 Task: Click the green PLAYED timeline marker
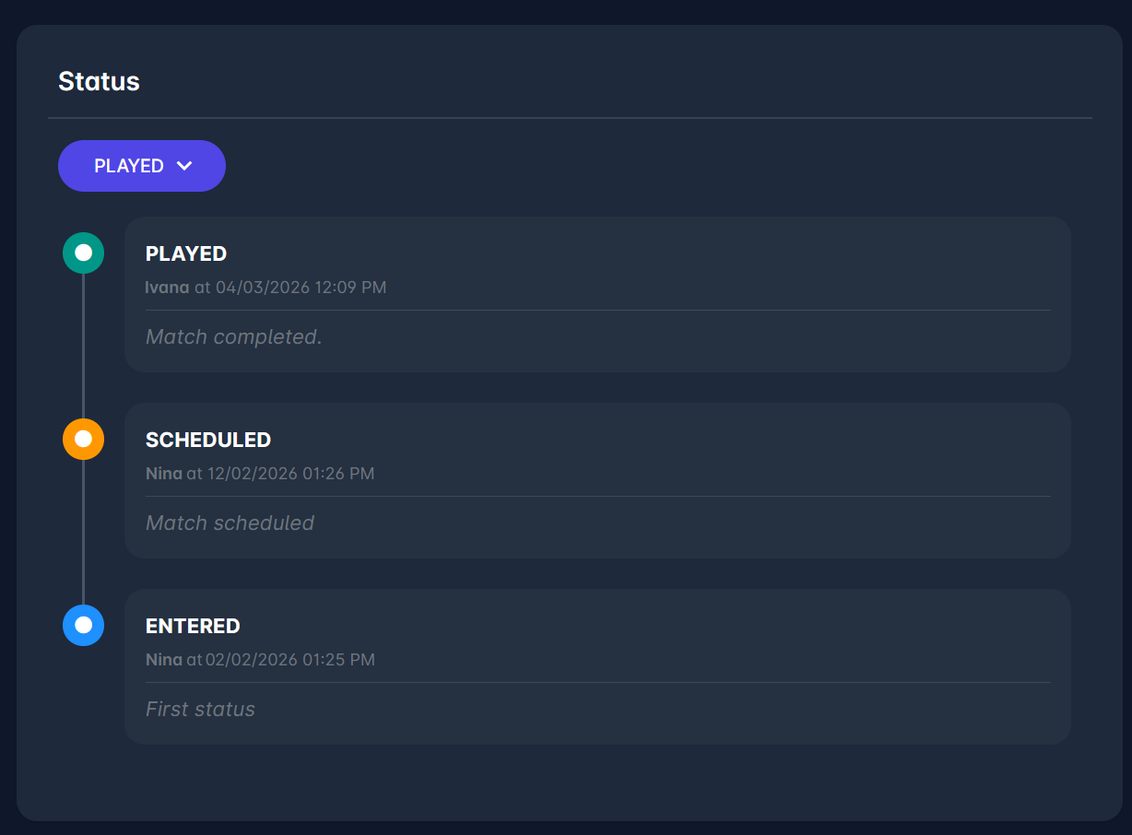point(83,253)
